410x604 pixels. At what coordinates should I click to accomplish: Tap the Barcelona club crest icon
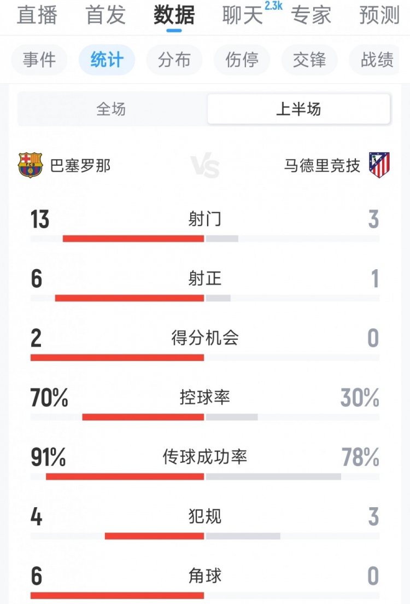[x=31, y=165]
